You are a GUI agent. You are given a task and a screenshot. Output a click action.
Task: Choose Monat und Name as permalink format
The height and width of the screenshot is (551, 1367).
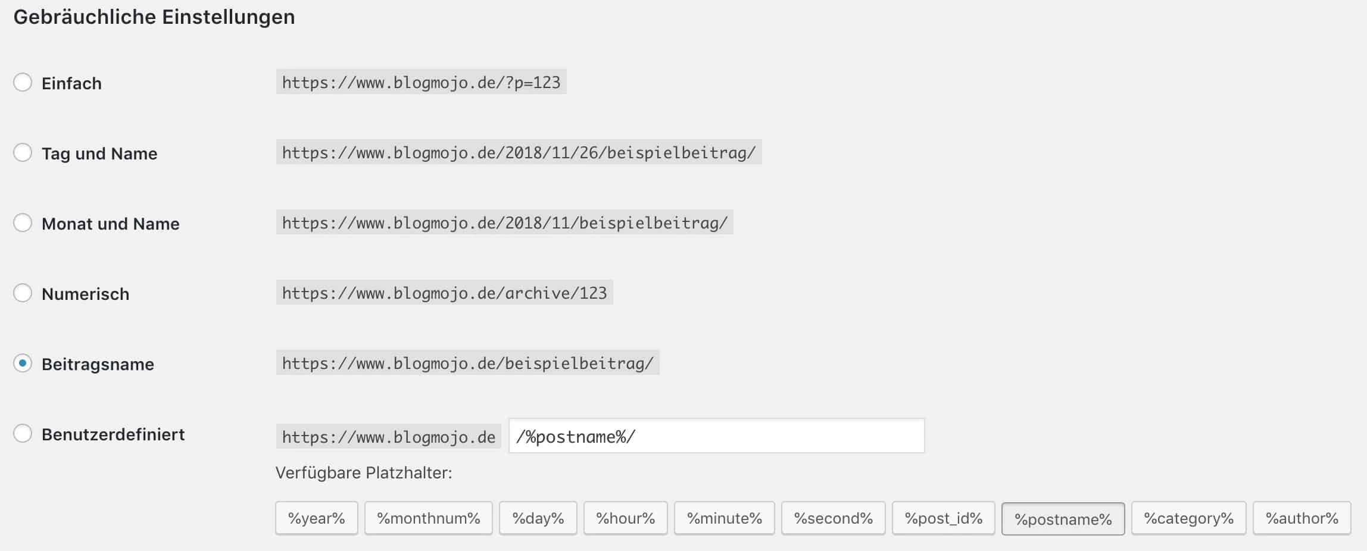[x=24, y=223]
